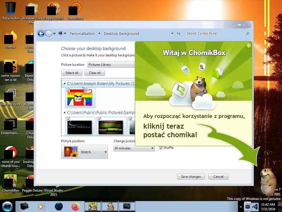Open the 30 minutes interval dropdown
The height and width of the screenshot is (212, 282).
(134, 148)
